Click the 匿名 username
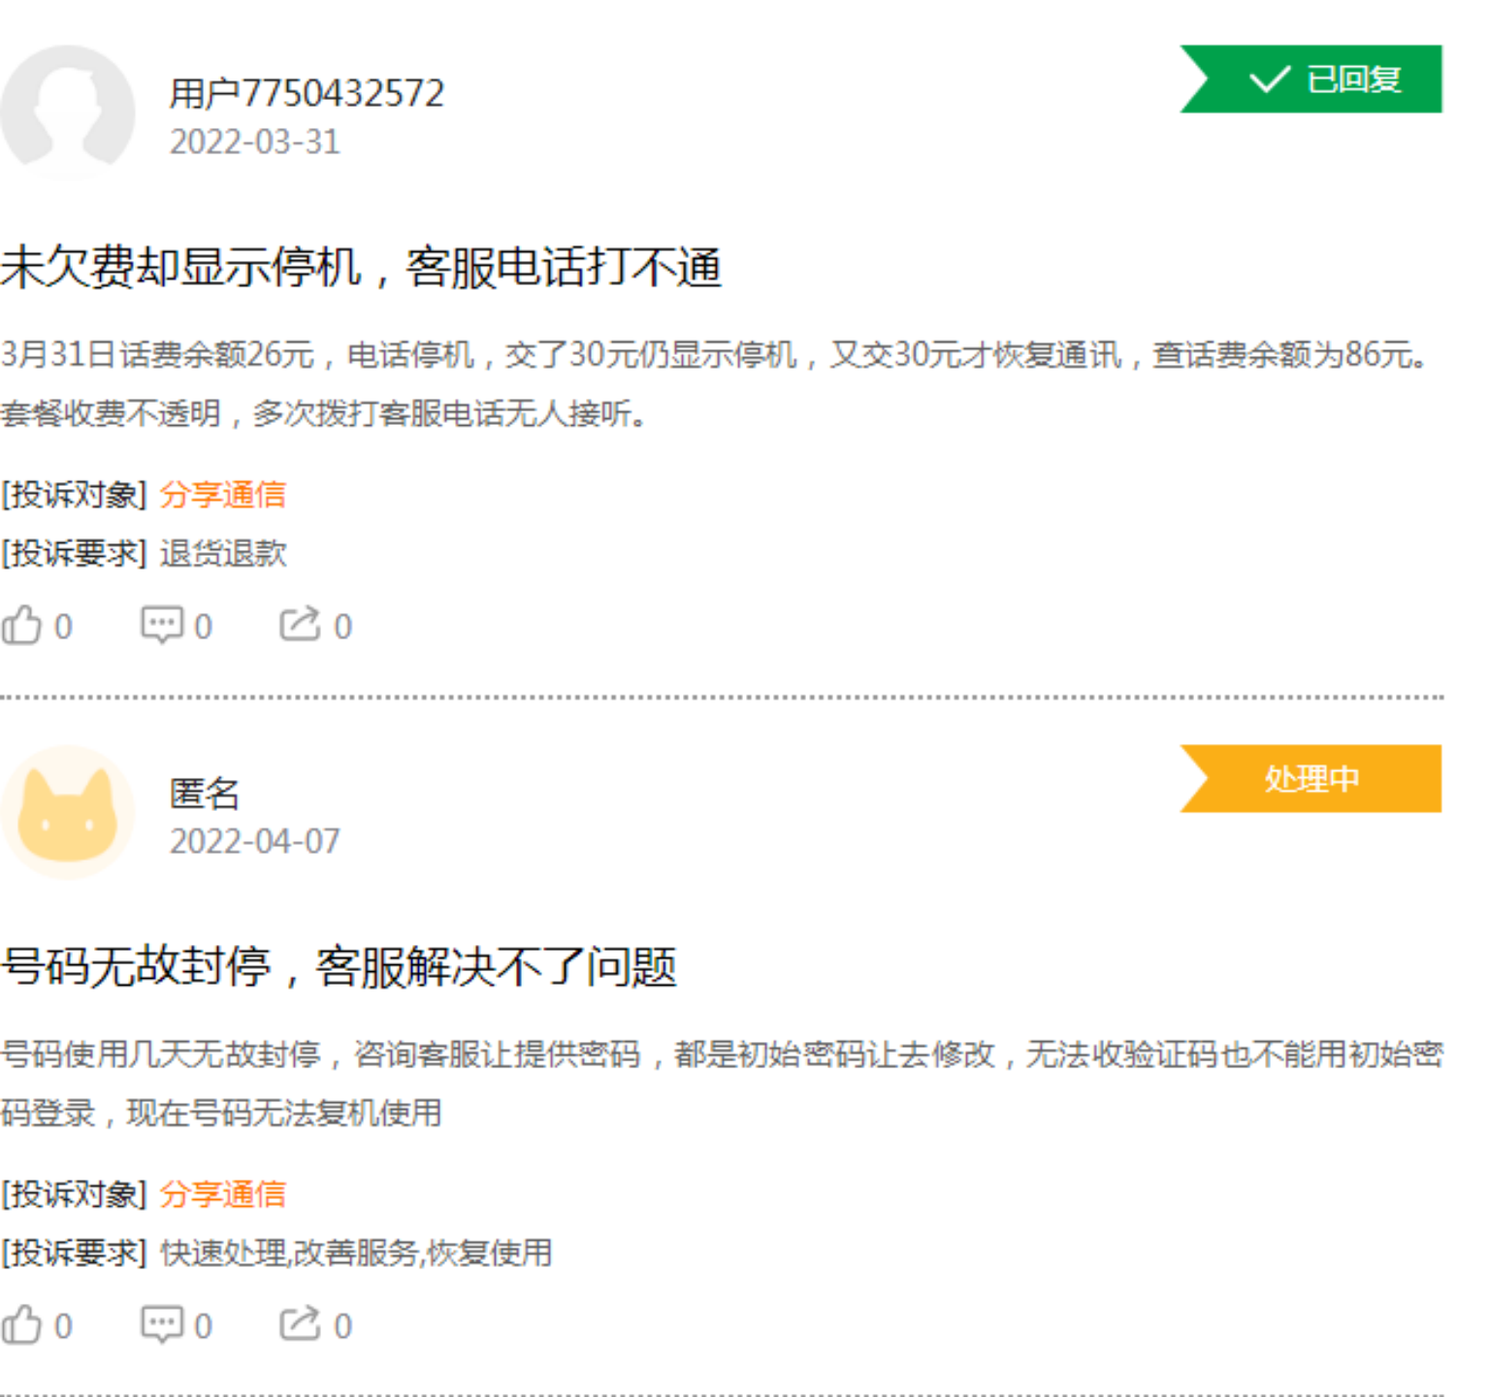This screenshot has height=1397, width=1489. click(204, 794)
